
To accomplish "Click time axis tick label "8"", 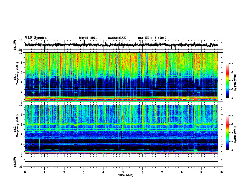I will click(182, 172).
